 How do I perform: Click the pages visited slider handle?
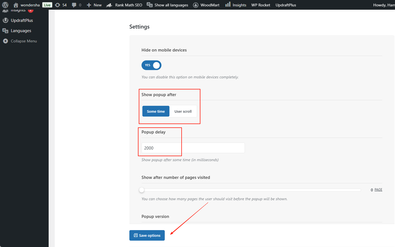[142, 190]
